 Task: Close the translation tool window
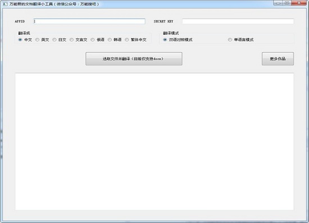pyautogui.click(x=299, y=3)
